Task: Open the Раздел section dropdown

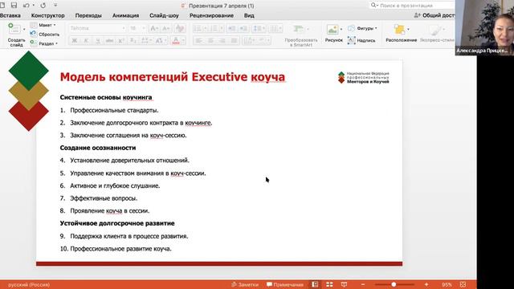Action: [x=44, y=43]
